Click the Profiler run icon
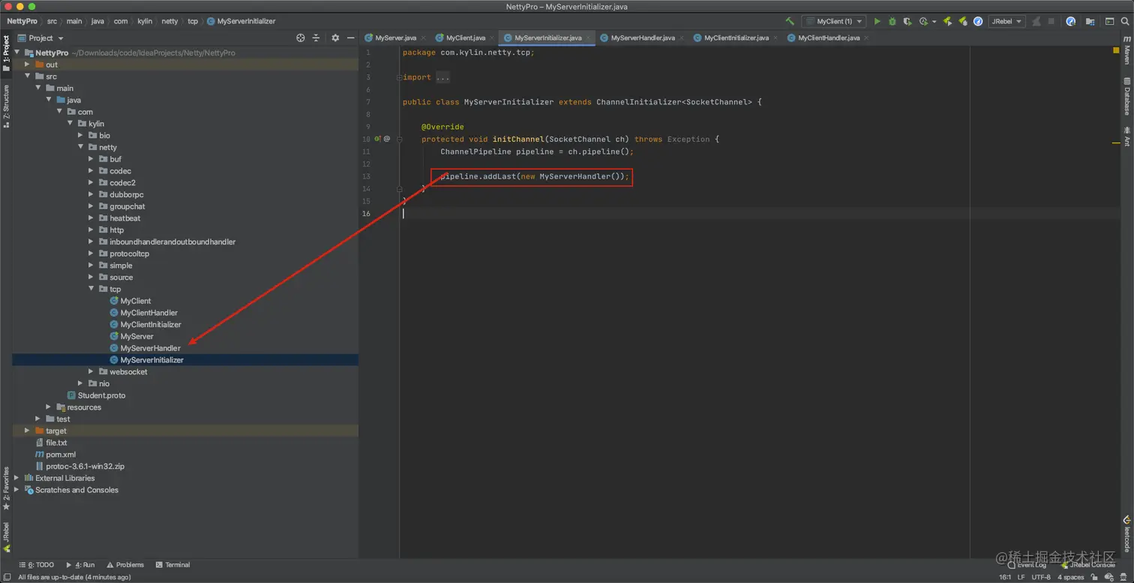Screen dimensions: 1134x583 (923, 22)
